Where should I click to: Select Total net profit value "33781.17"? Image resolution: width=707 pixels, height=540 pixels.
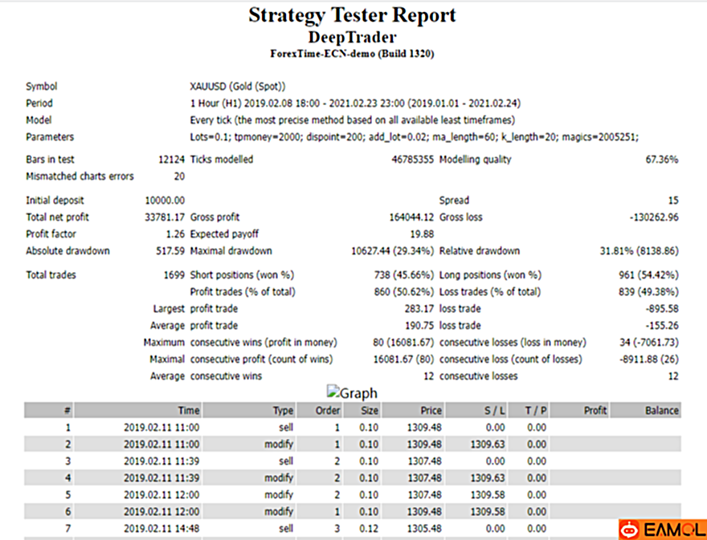pyautogui.click(x=165, y=217)
